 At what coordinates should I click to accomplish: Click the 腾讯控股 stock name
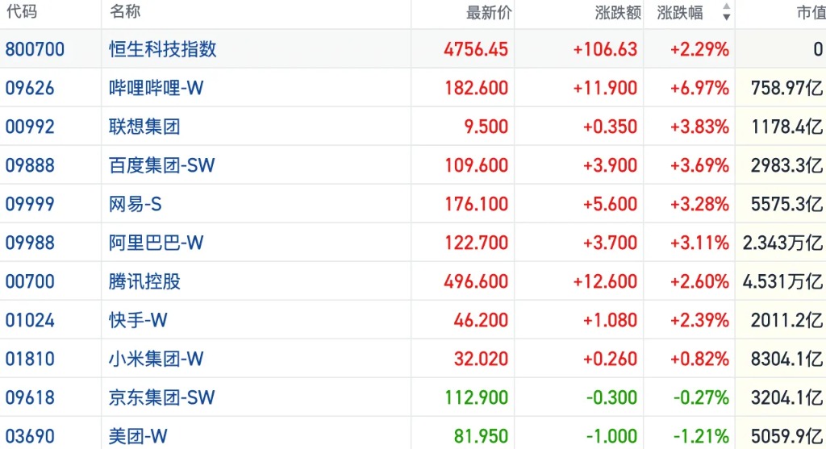coord(144,281)
